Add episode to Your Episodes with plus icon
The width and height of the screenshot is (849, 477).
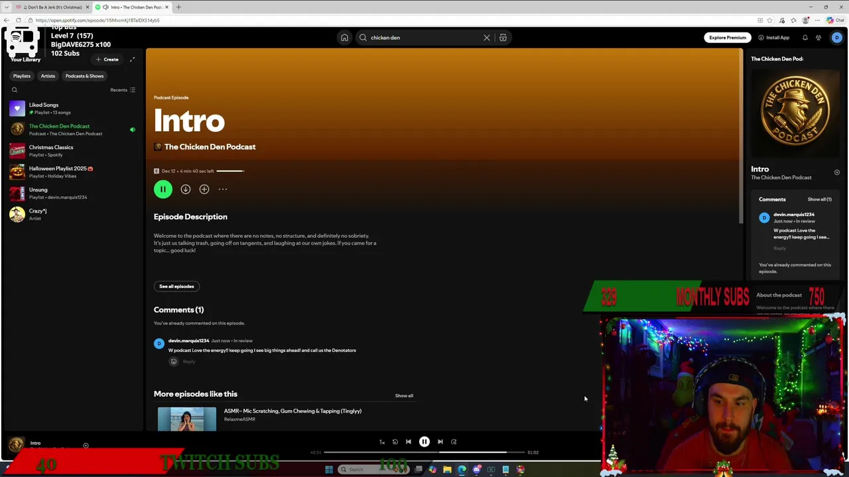204,189
